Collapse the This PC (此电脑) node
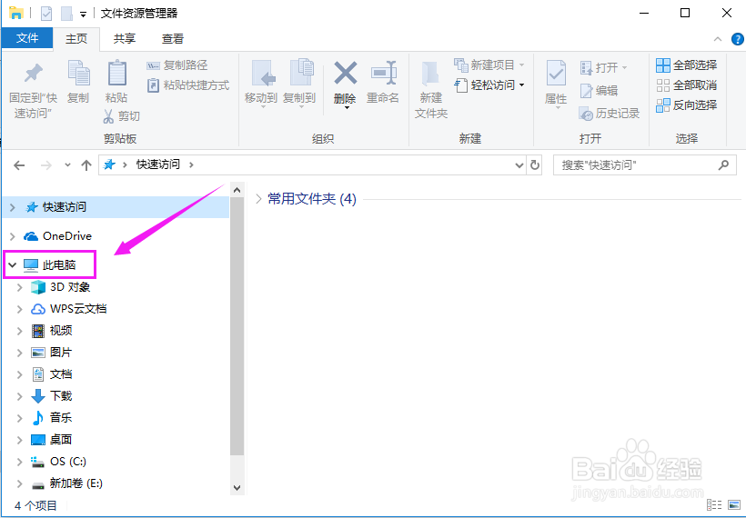Image resolution: width=746 pixels, height=518 pixels. point(13,264)
